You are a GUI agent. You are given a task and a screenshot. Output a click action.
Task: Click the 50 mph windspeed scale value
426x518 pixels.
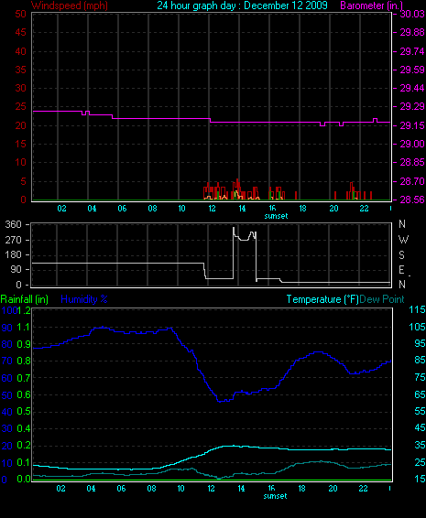click(x=20, y=14)
